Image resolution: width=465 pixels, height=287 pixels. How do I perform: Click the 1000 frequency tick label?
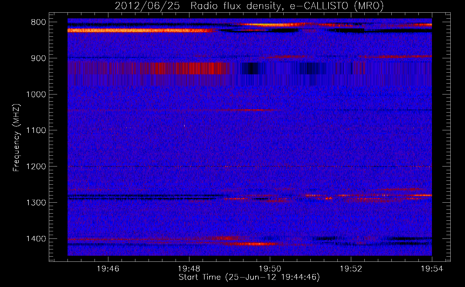tap(36, 94)
